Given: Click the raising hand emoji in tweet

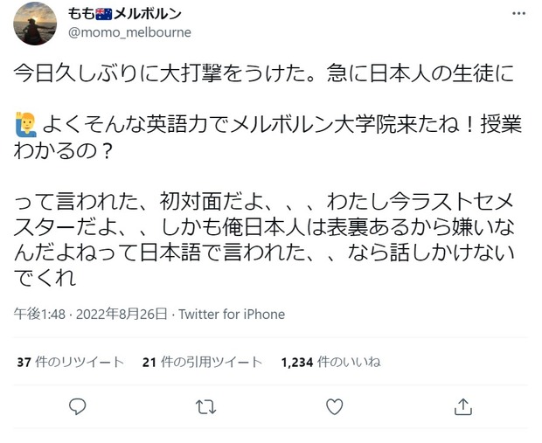Looking at the screenshot, I should (24, 125).
